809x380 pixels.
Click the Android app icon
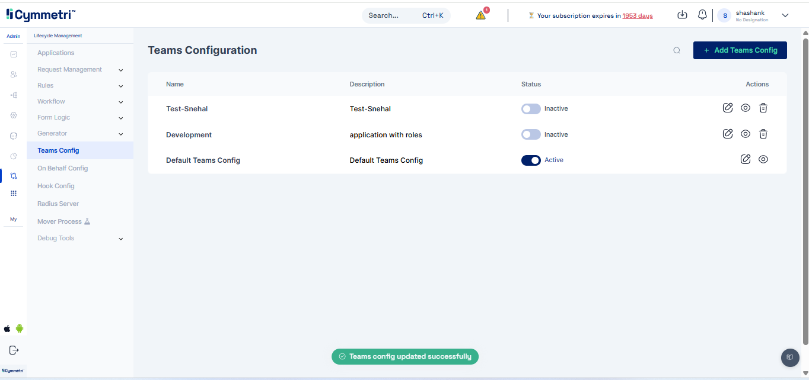20,329
